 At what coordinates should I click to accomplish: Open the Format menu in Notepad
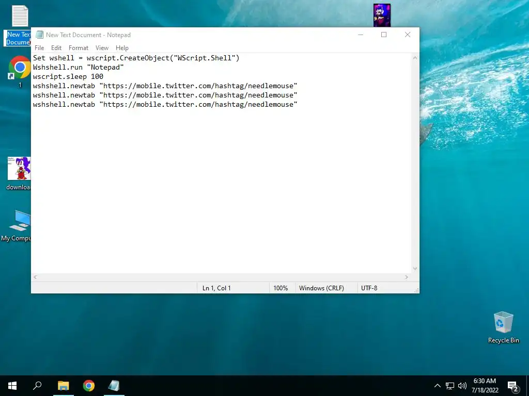point(79,48)
